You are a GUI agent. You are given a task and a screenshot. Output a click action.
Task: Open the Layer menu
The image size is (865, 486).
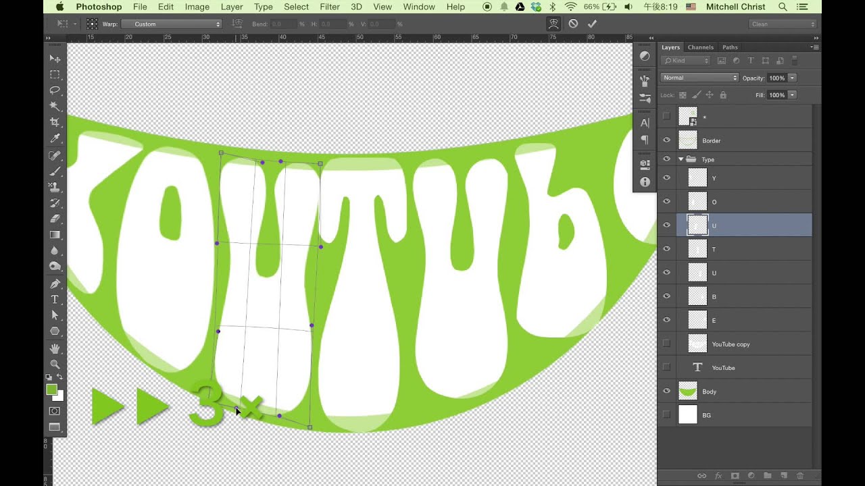pos(232,7)
